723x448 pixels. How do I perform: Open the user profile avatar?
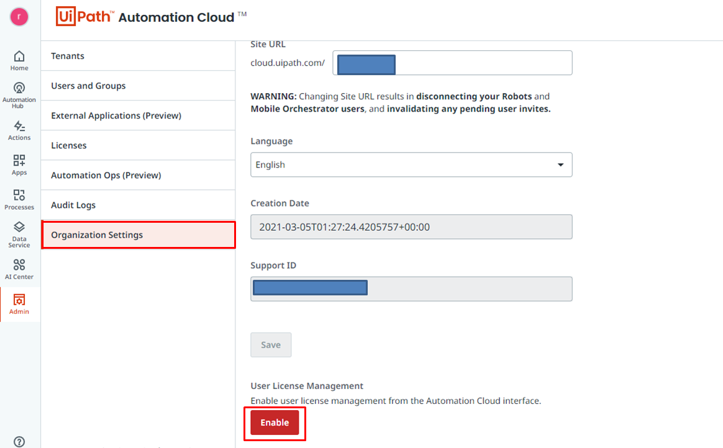coord(19,17)
